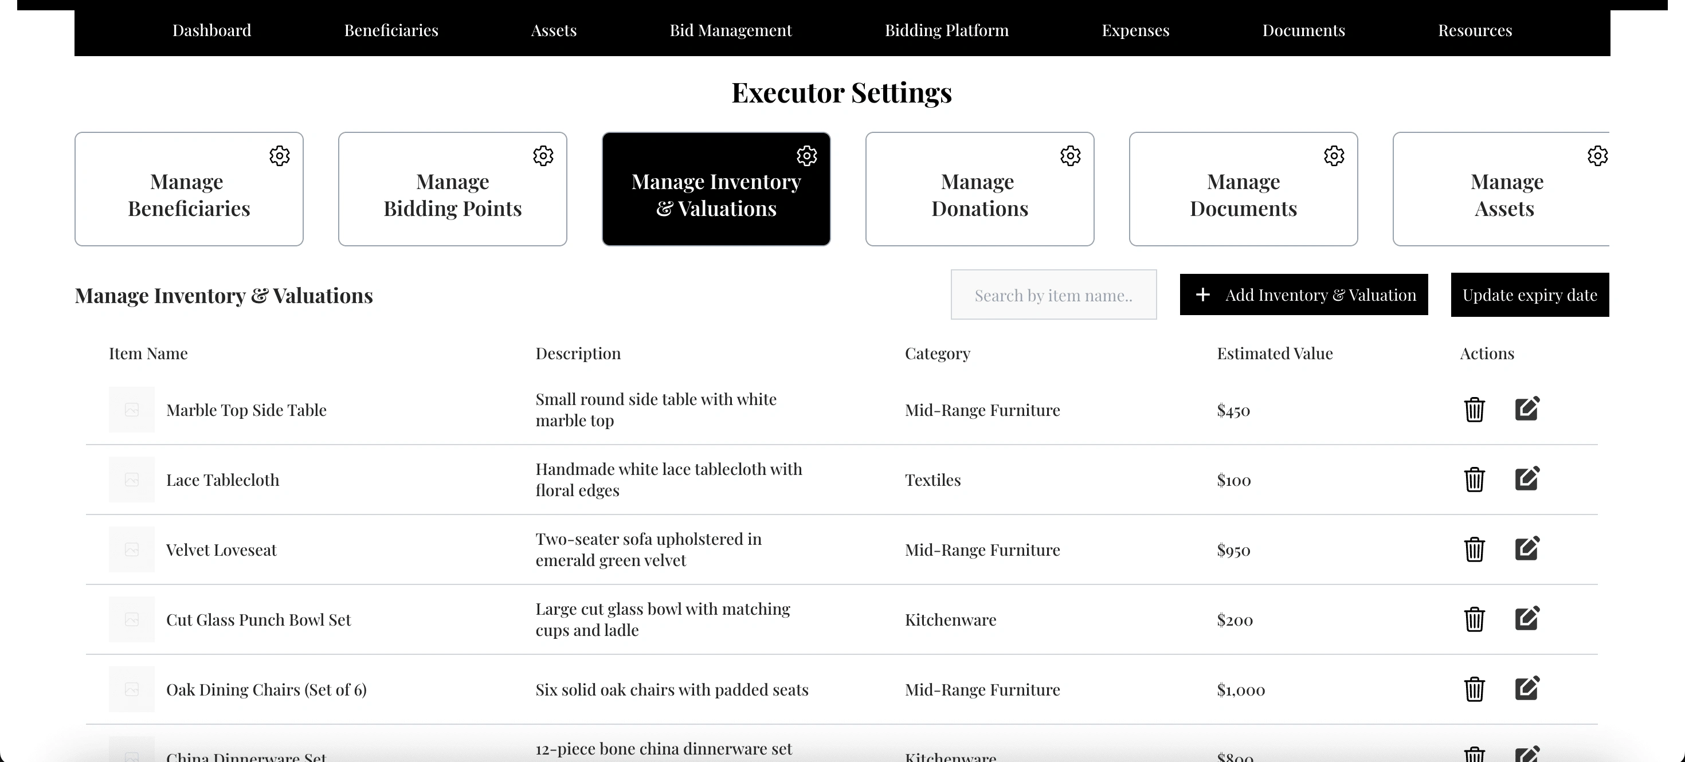Click the $200 estimated value
Screen dimensions: 1685x762
click(x=1235, y=620)
